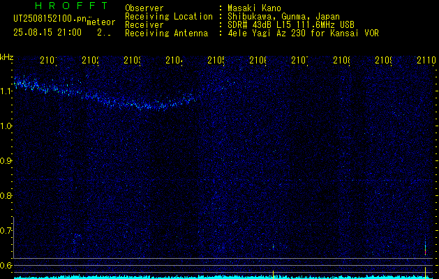The image size is (439, 279).
Task: Click the 2109 time axis label
Action: point(383,60)
